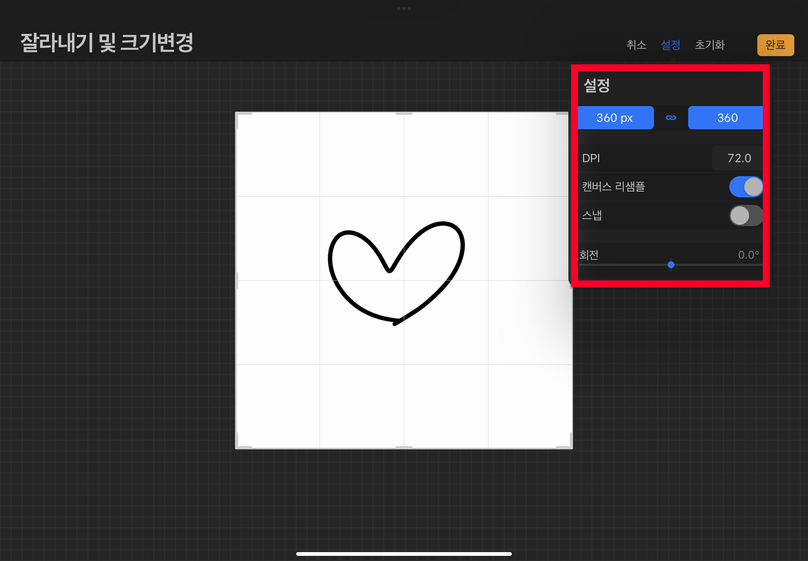
Task: Select the 360 height field
Action: pos(725,118)
